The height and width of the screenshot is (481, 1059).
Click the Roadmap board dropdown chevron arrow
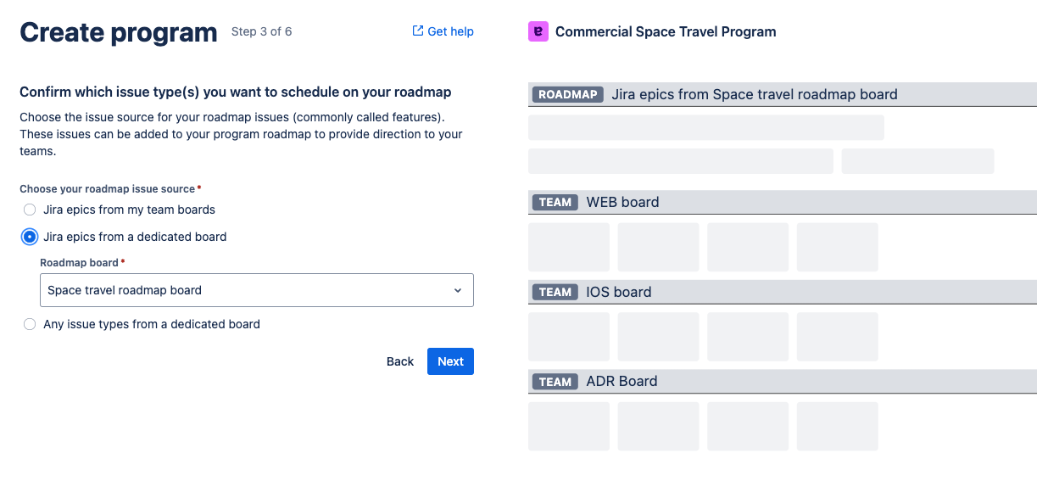[x=458, y=290]
